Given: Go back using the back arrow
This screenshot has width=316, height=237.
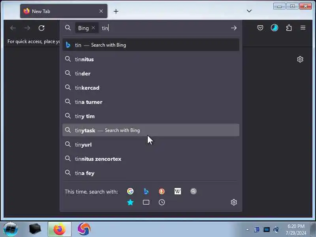Looking at the screenshot, I should pos(13,28).
